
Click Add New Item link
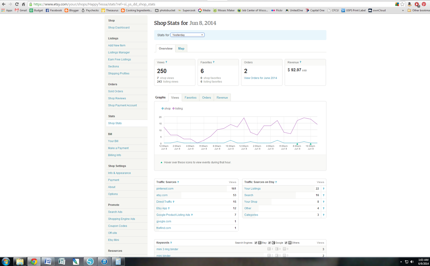click(117, 46)
